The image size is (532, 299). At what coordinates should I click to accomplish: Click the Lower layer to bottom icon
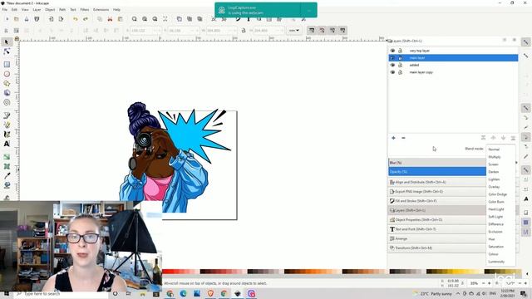coord(513,138)
